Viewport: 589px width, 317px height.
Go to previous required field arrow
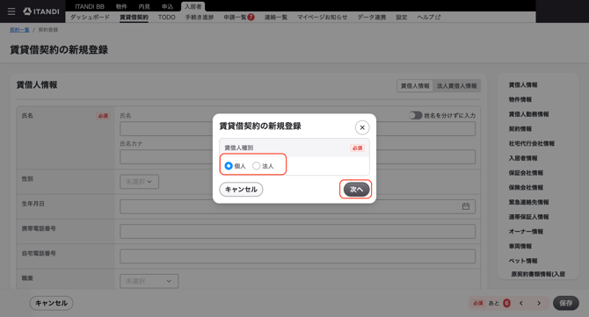point(521,303)
